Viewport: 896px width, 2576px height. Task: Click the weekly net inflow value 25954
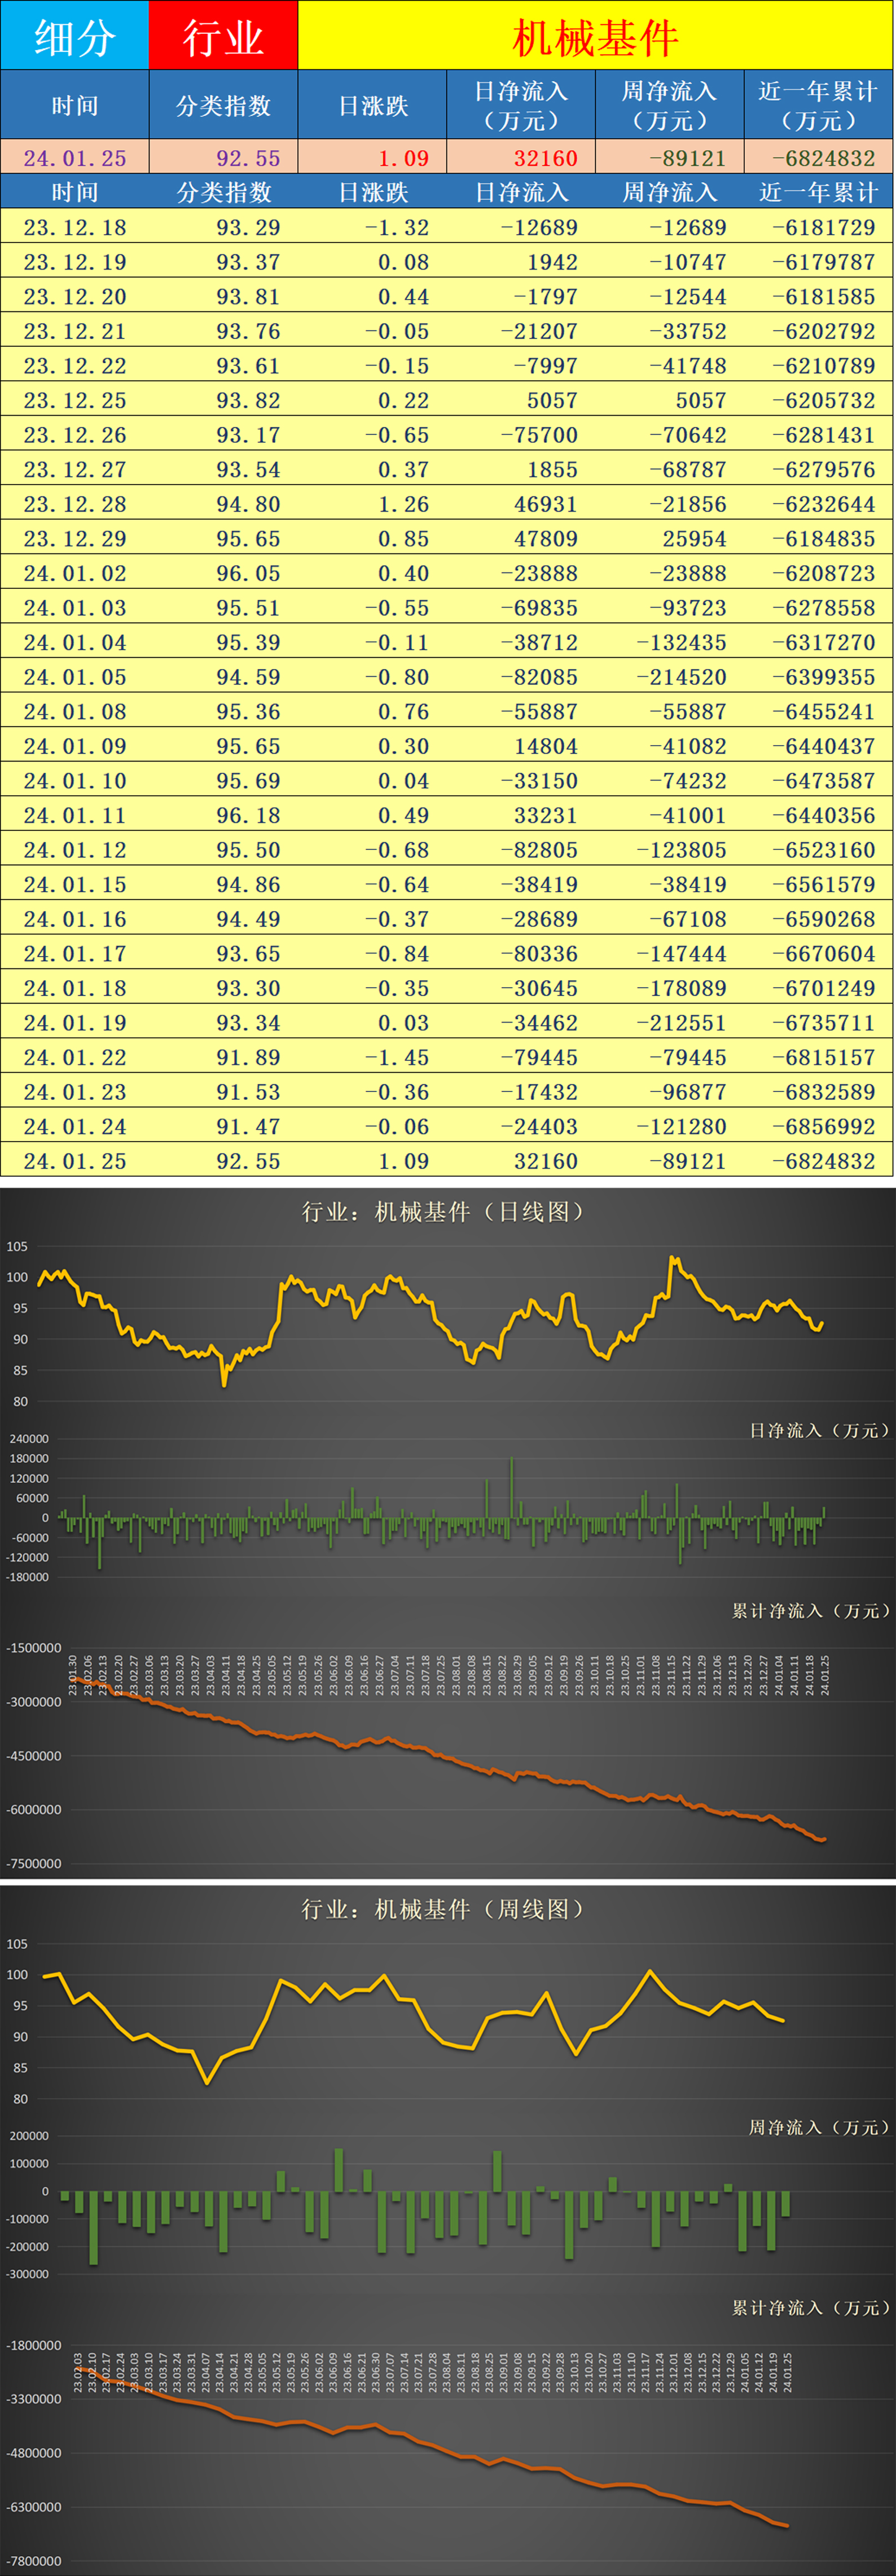point(694,539)
